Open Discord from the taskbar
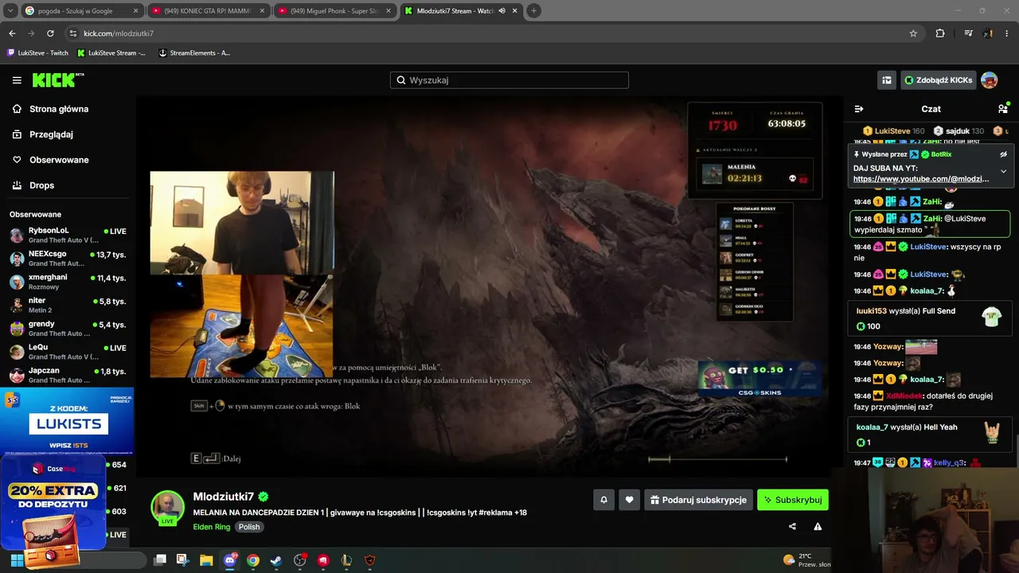The height and width of the screenshot is (573, 1019). coord(230,560)
